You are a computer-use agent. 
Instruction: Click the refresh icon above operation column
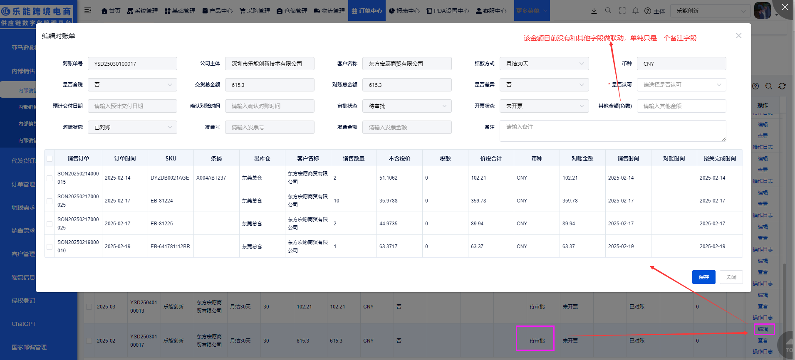[x=782, y=86]
